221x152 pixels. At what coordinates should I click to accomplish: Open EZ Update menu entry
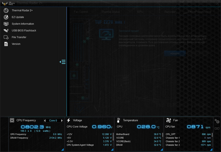coord(18,17)
